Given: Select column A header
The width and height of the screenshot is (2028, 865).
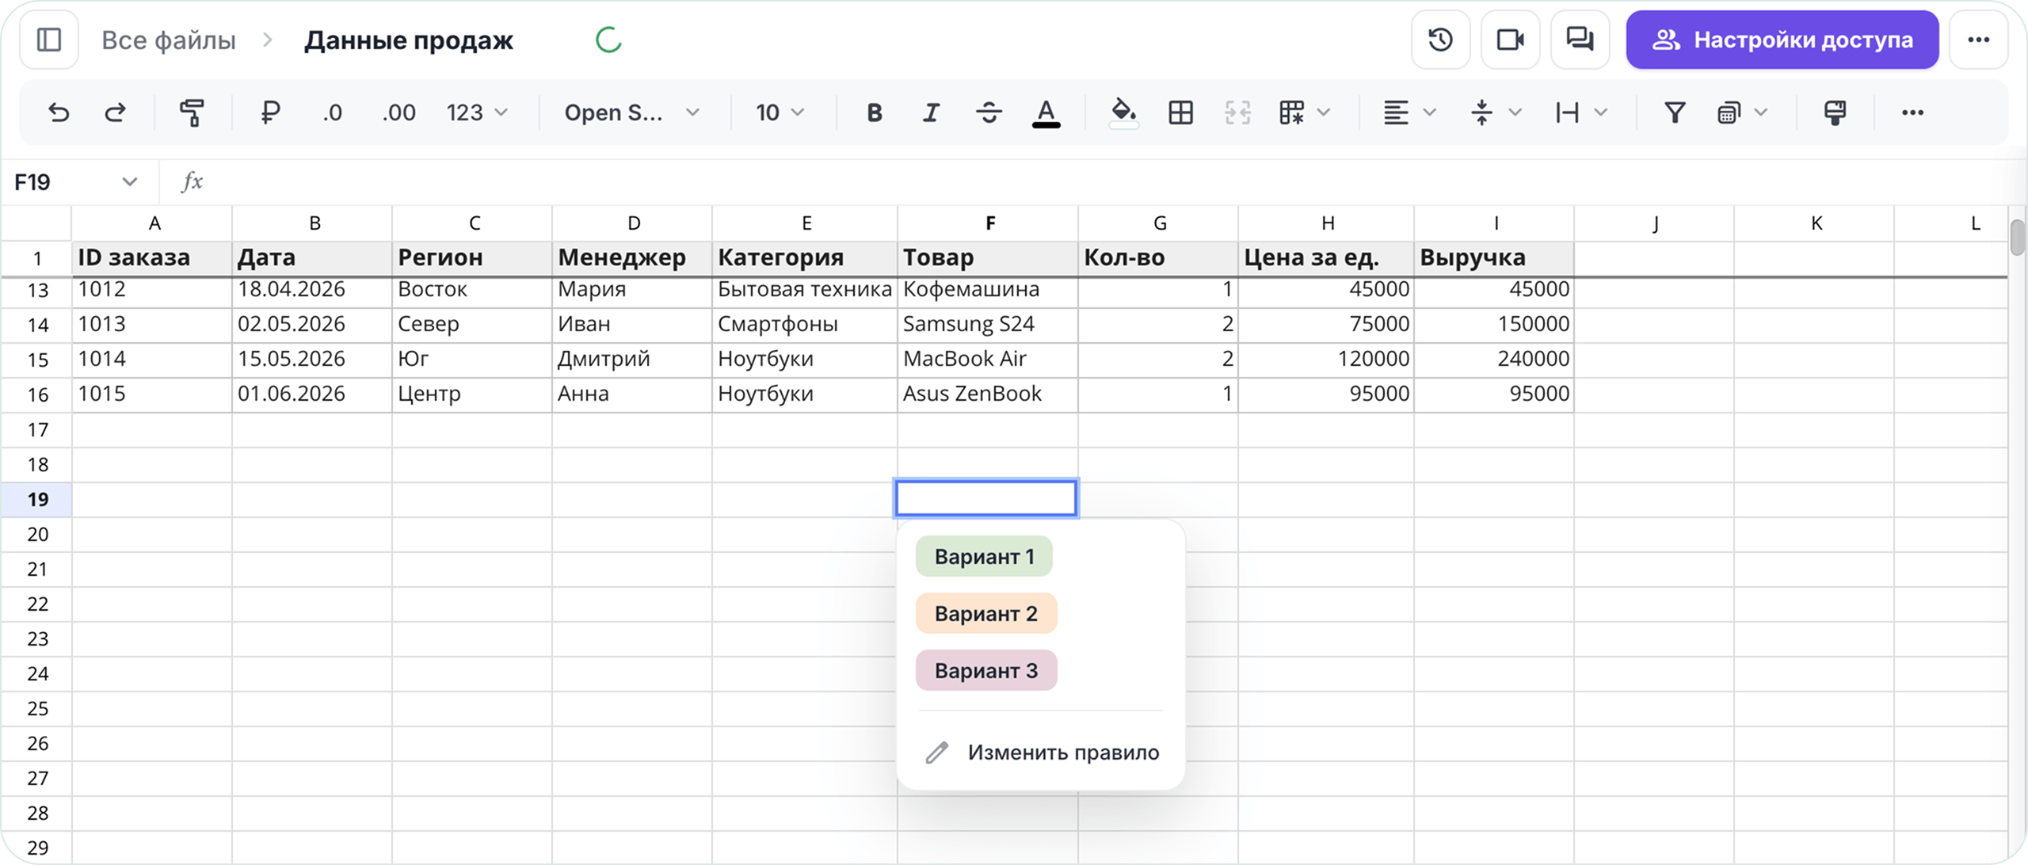Looking at the screenshot, I should coord(153,223).
